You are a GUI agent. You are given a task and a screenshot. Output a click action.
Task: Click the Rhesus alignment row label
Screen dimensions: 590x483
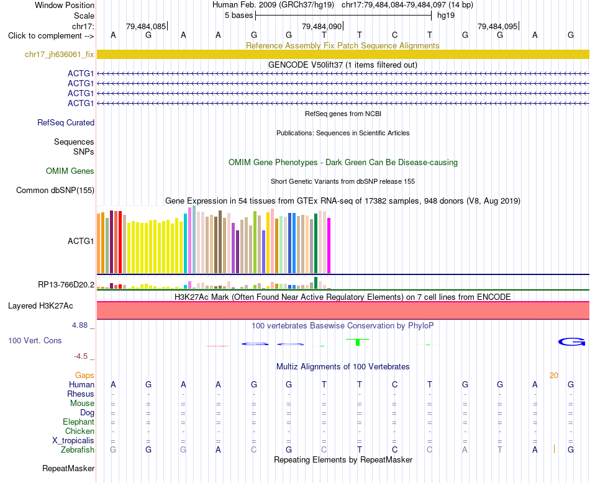[x=81, y=394]
